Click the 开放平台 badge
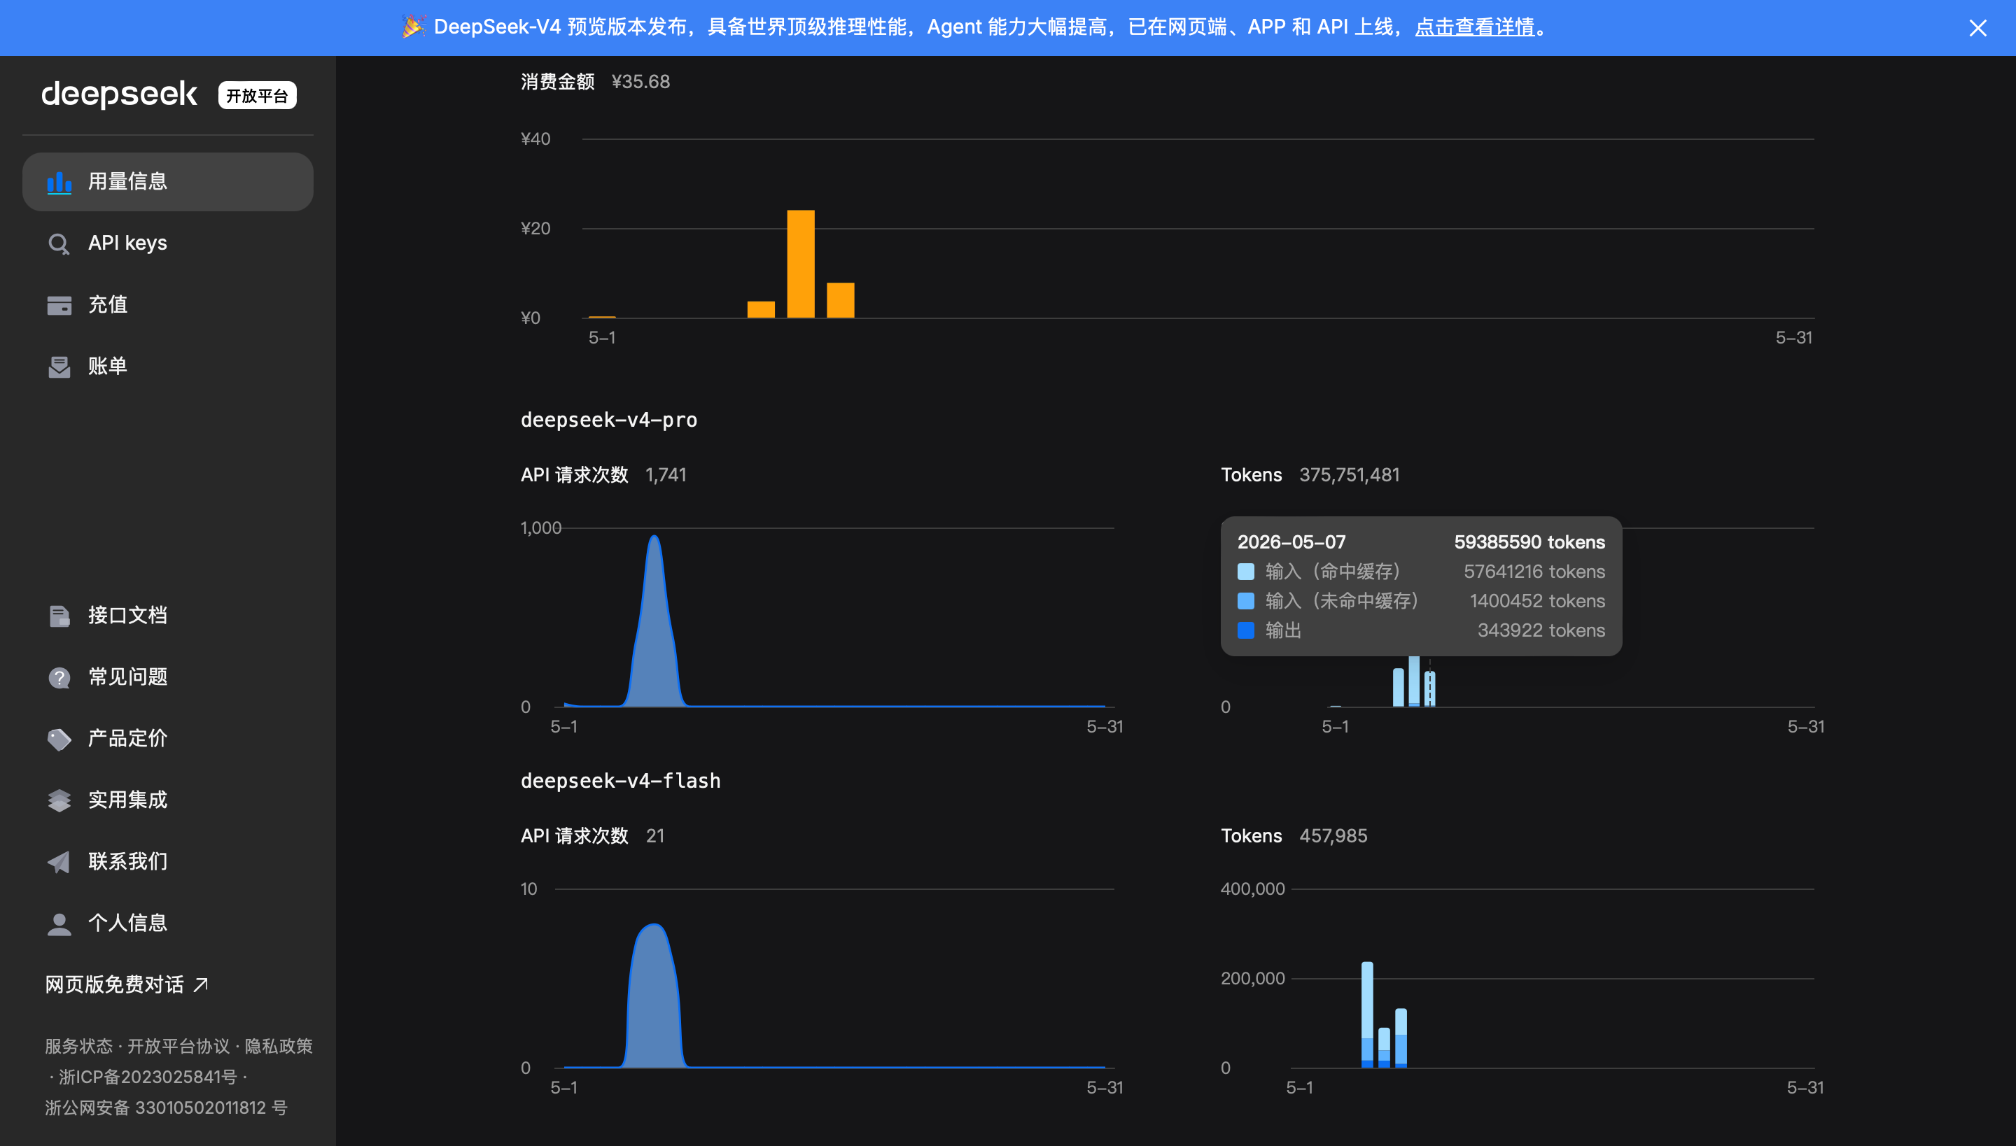Viewport: 2016px width, 1146px height. click(x=257, y=95)
